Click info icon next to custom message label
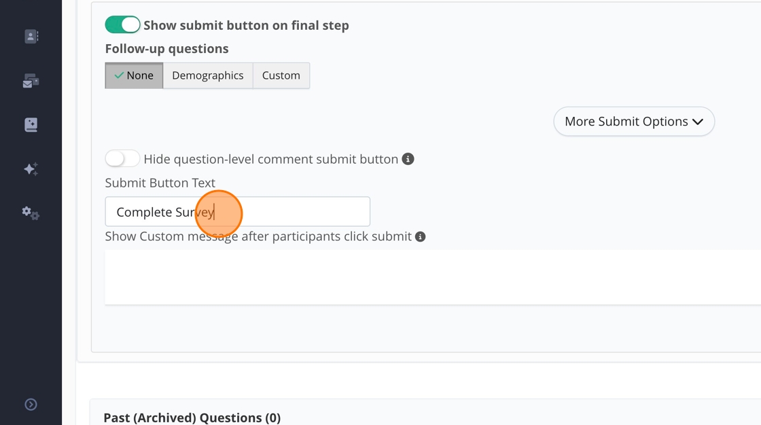Screen dimensions: 761x425 pyautogui.click(x=421, y=237)
